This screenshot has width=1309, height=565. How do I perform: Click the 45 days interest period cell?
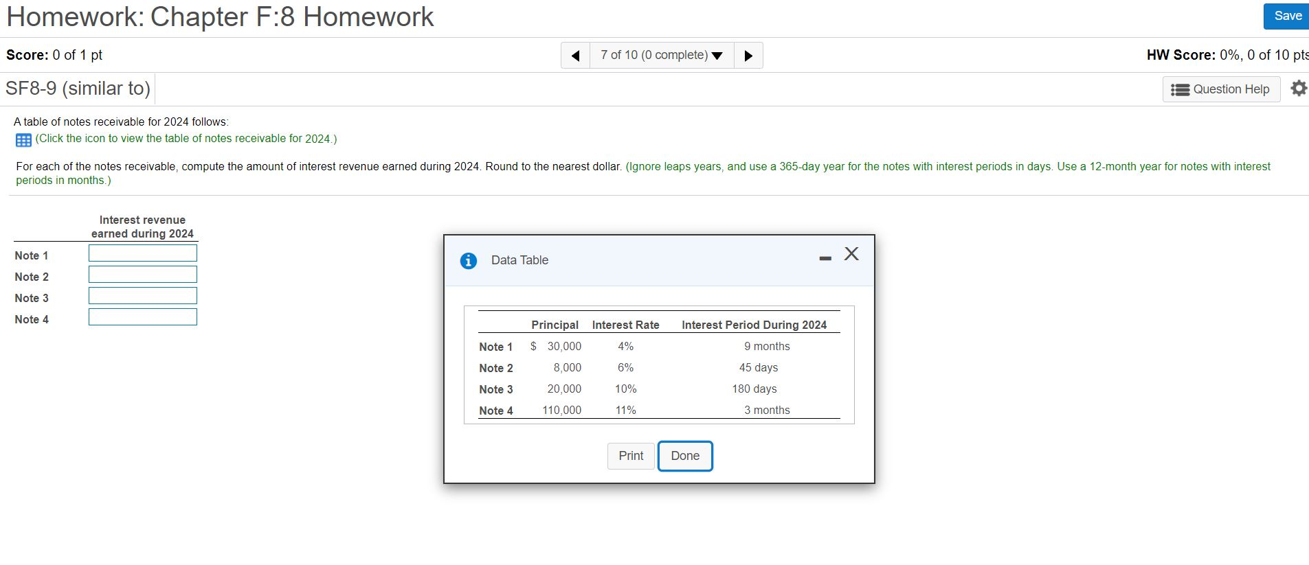point(759,368)
